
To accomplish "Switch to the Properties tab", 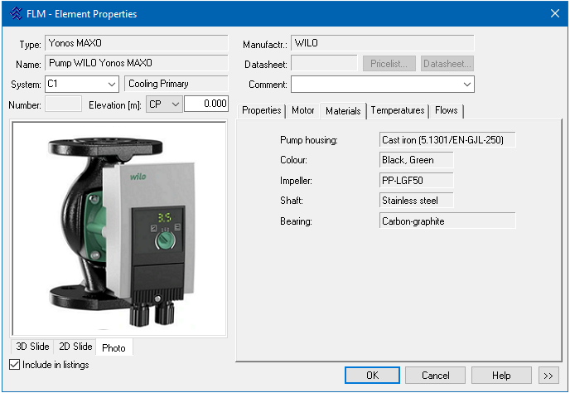I will pyautogui.click(x=261, y=111).
